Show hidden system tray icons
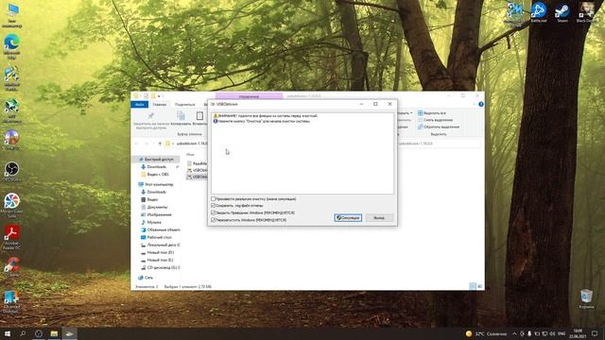The image size is (605, 340). click(514, 333)
